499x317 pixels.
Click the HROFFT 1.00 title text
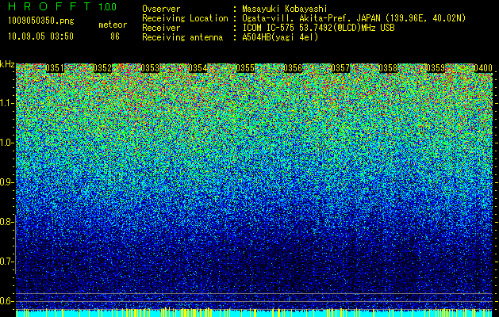(63, 6)
